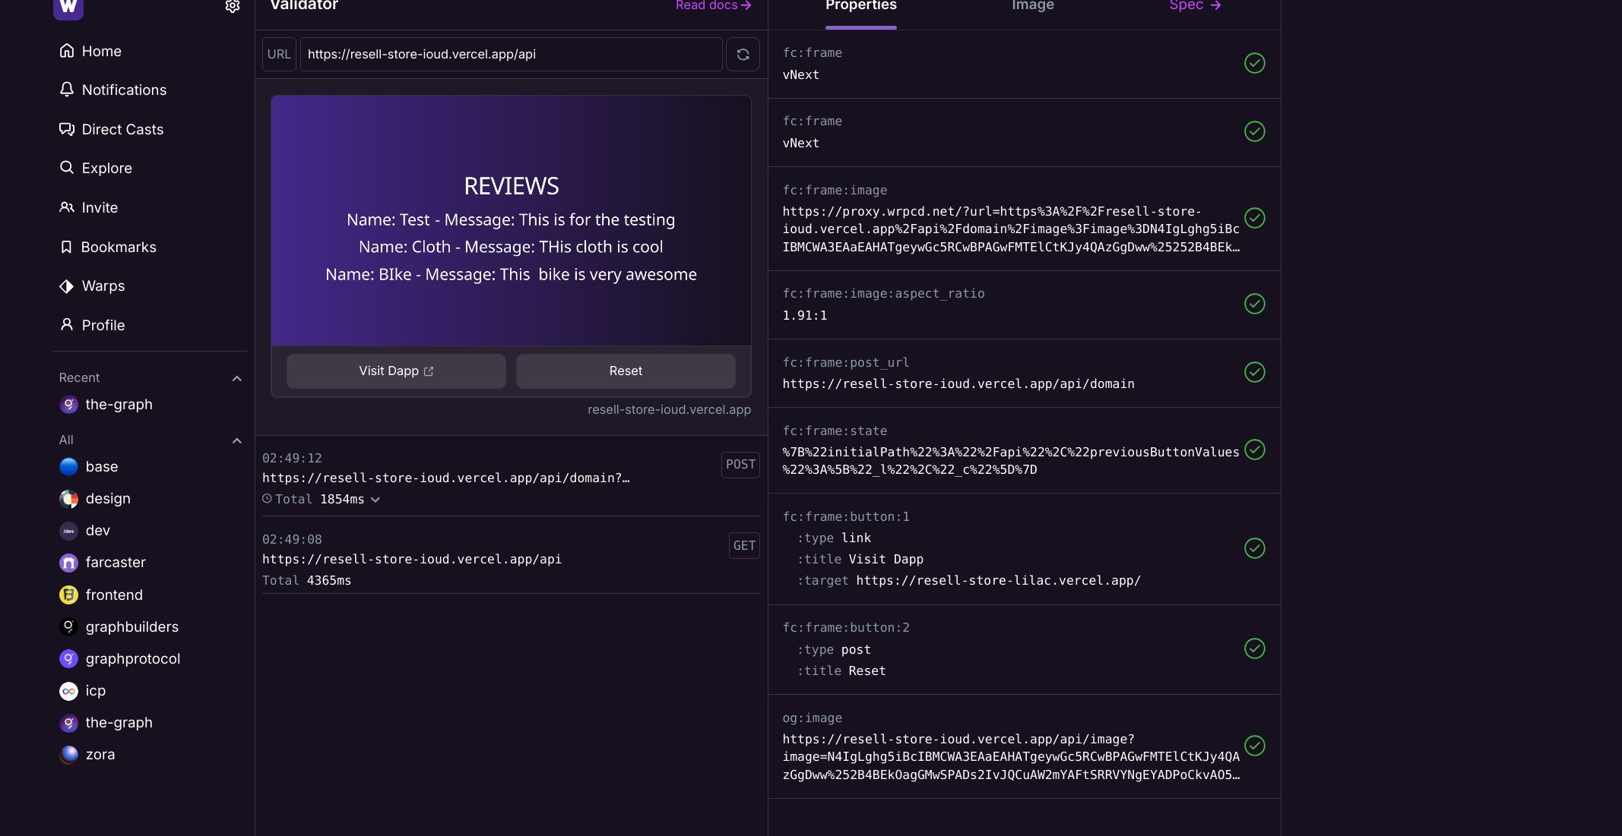Click the first fc:frame check icon
The height and width of the screenshot is (836, 1622).
coord(1254,63)
